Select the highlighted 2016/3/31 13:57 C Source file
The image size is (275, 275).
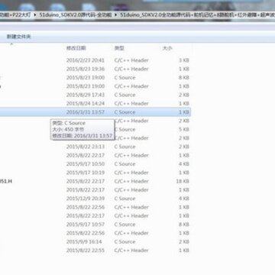coord(95,112)
